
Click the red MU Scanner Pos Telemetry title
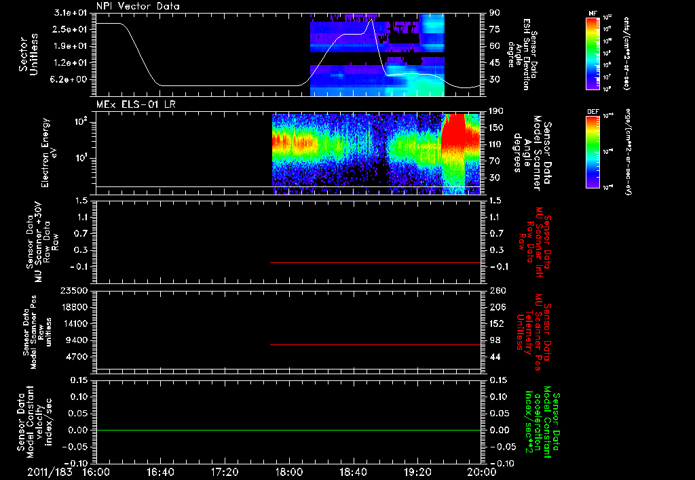click(534, 332)
